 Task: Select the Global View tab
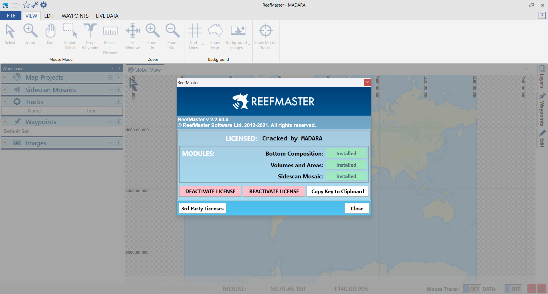[x=145, y=70]
